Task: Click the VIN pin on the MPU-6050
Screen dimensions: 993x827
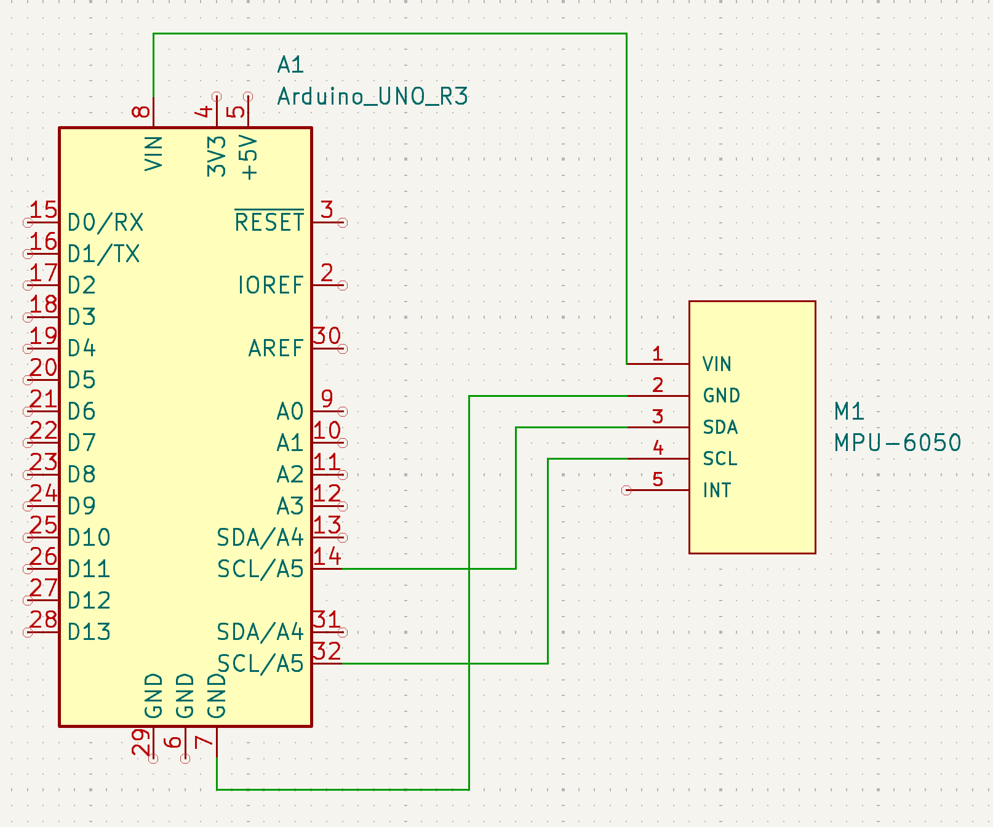Action: point(716,364)
